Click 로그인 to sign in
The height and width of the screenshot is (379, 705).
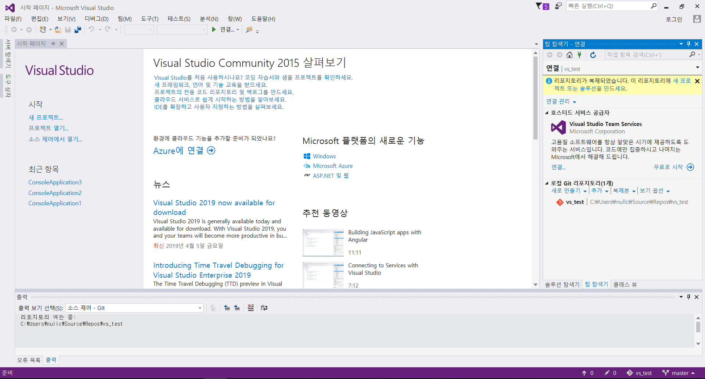(x=674, y=19)
